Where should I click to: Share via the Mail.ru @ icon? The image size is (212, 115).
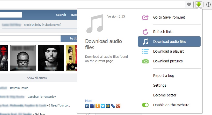click(x=108, y=106)
